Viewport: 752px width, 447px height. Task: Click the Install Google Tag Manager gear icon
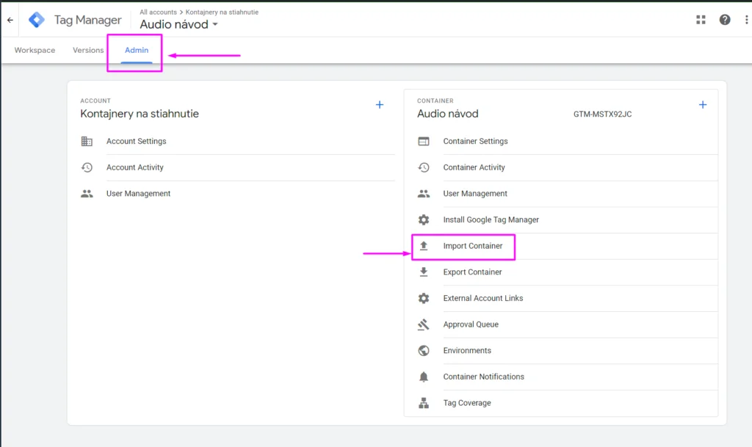[424, 219]
